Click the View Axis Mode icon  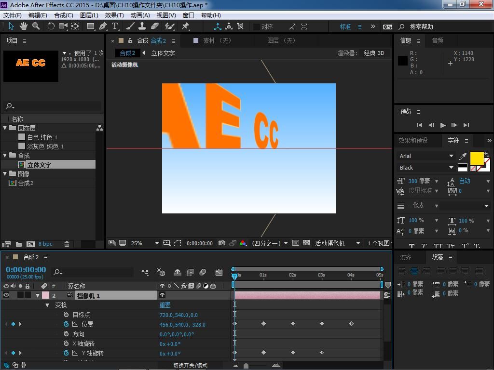coord(240,27)
